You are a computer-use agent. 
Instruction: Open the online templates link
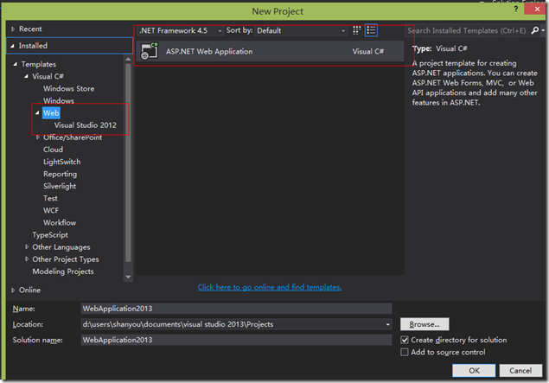[x=270, y=287]
